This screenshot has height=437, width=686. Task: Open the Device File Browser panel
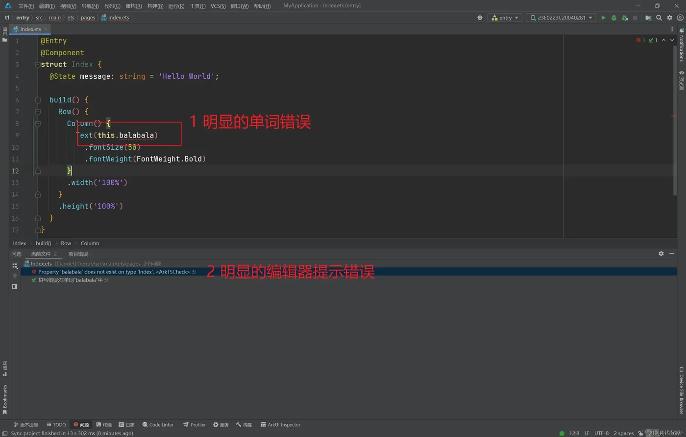681,390
